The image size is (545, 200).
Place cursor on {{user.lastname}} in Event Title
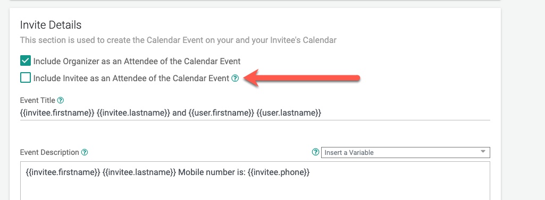point(289,114)
